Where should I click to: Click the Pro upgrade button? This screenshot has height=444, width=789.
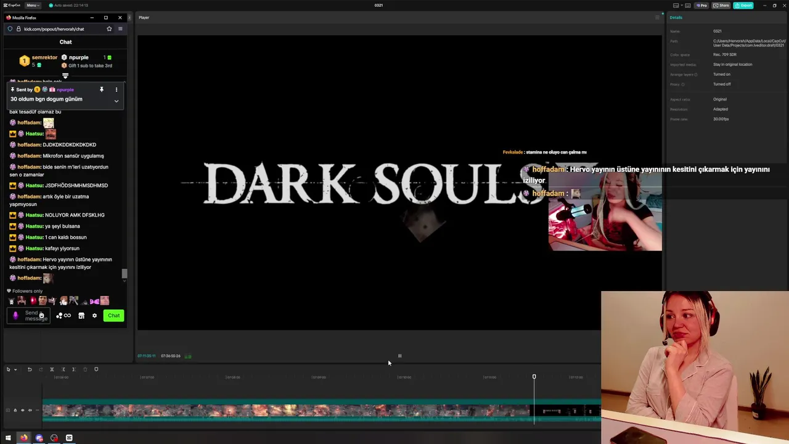[701, 5]
